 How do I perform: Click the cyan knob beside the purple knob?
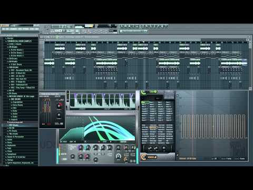tap(87, 147)
